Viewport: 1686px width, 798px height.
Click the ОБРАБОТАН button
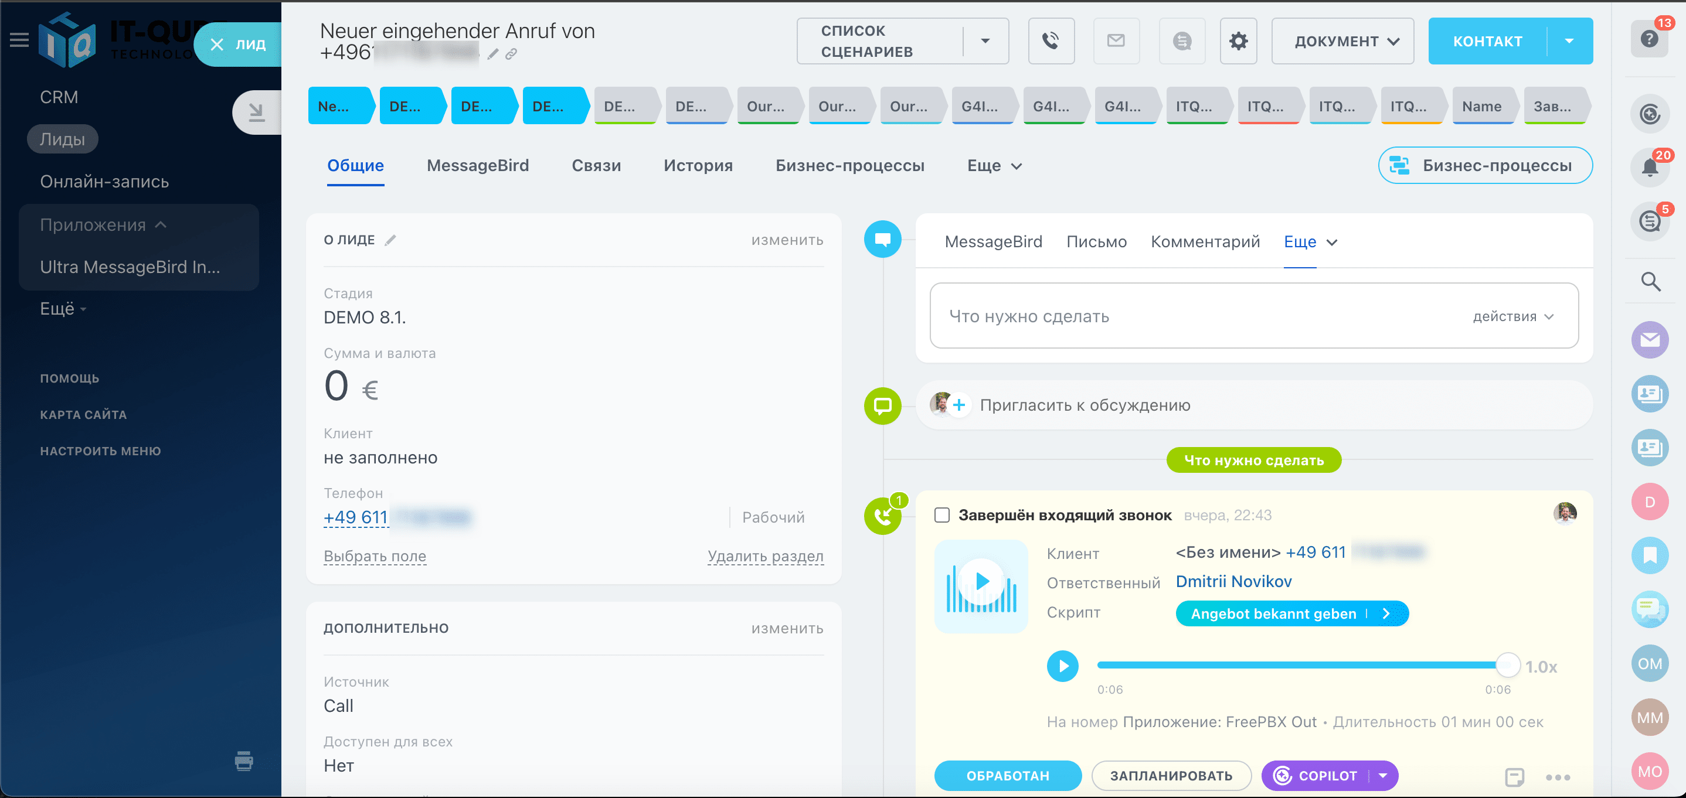(x=1007, y=775)
